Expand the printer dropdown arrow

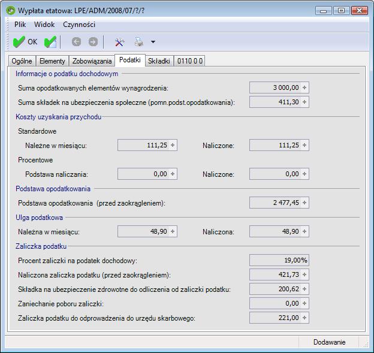pos(153,42)
